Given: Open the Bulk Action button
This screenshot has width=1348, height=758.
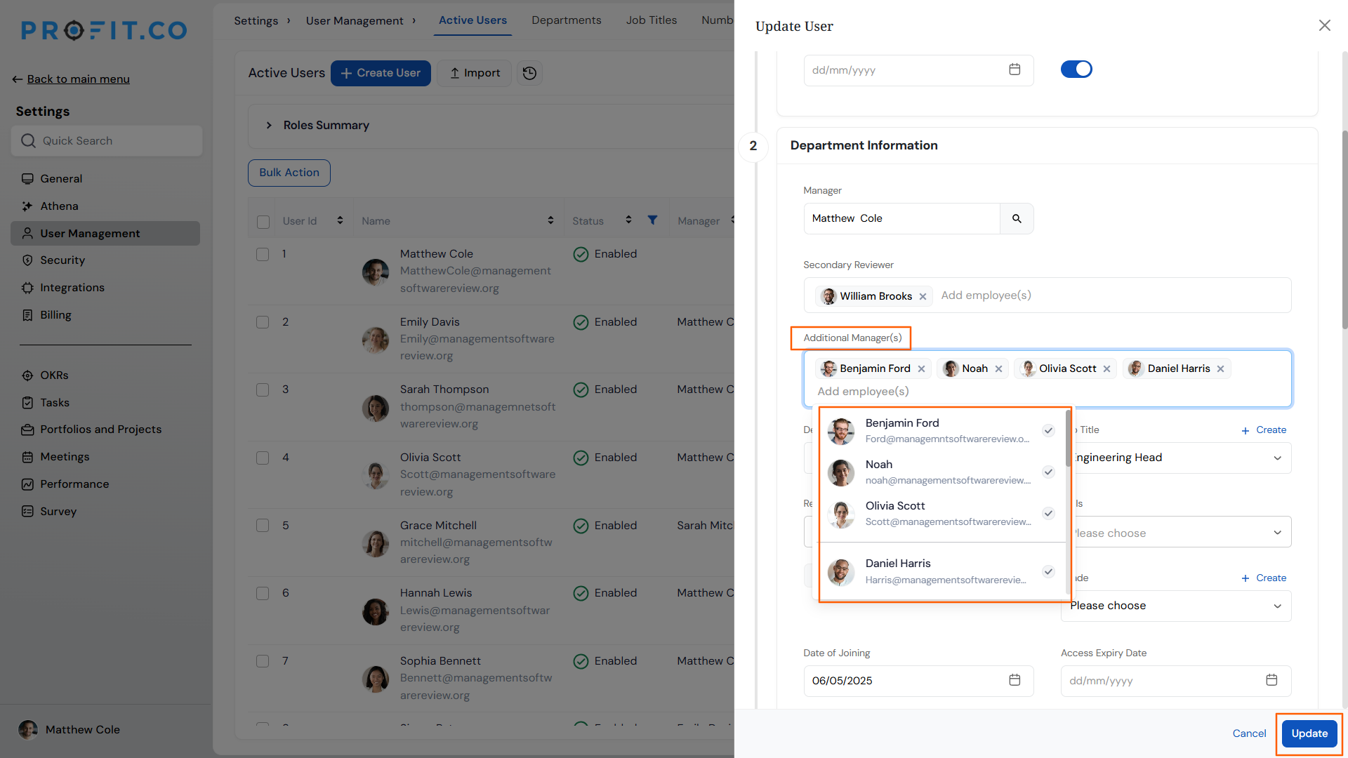Looking at the screenshot, I should click(x=289, y=173).
